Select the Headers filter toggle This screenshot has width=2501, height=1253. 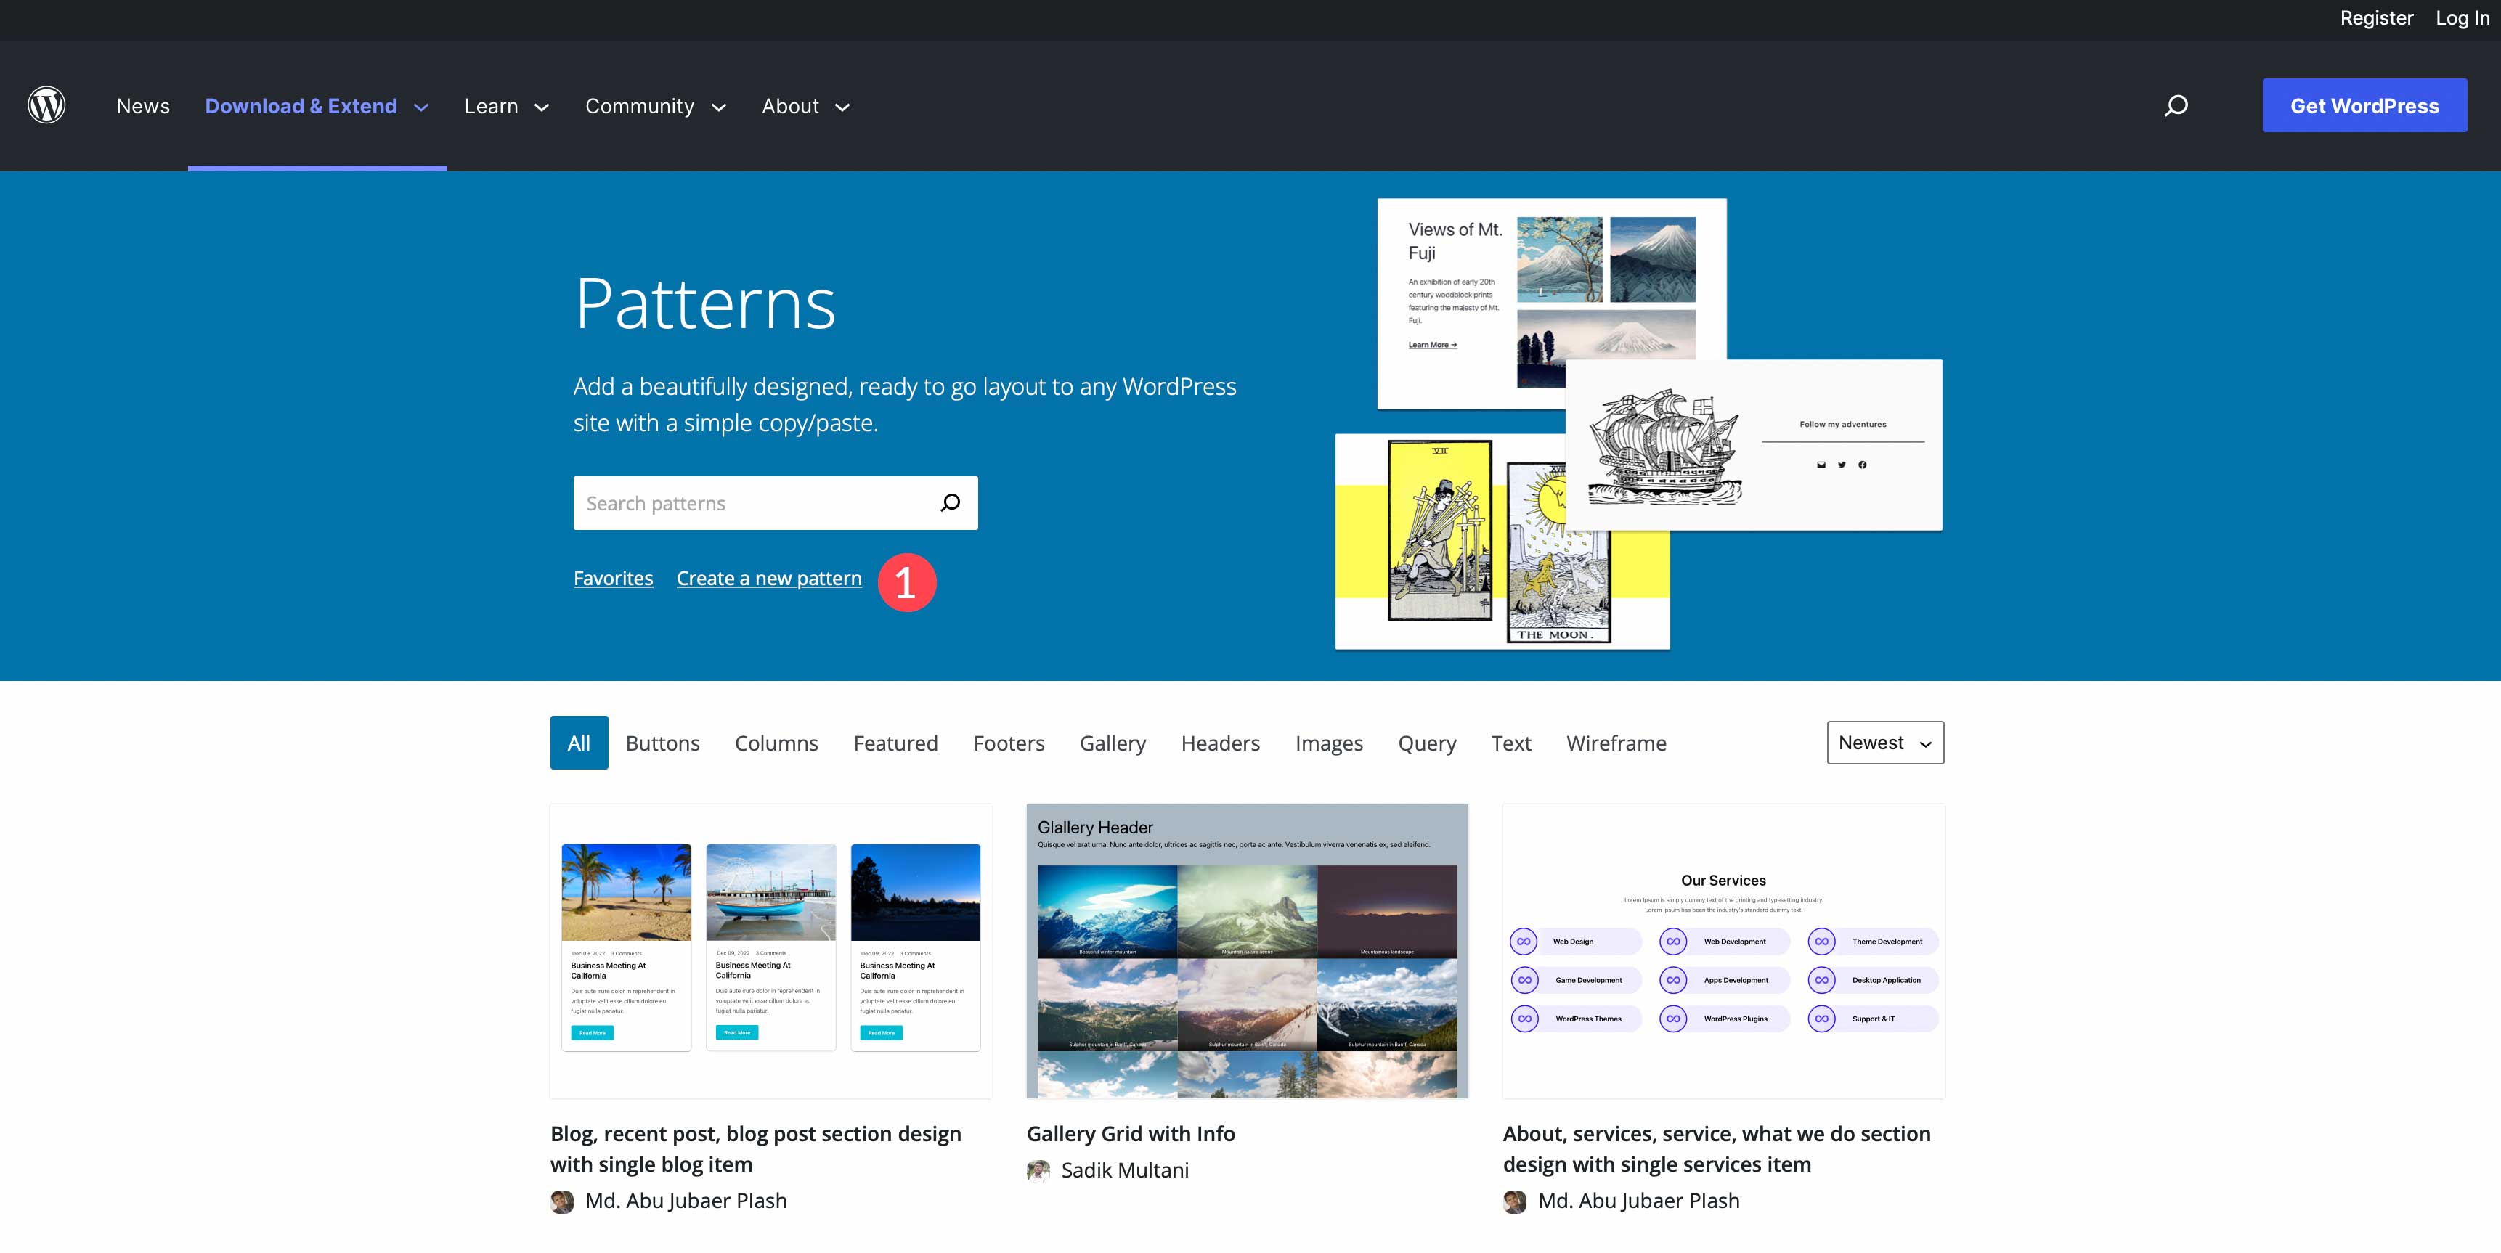(x=1221, y=742)
